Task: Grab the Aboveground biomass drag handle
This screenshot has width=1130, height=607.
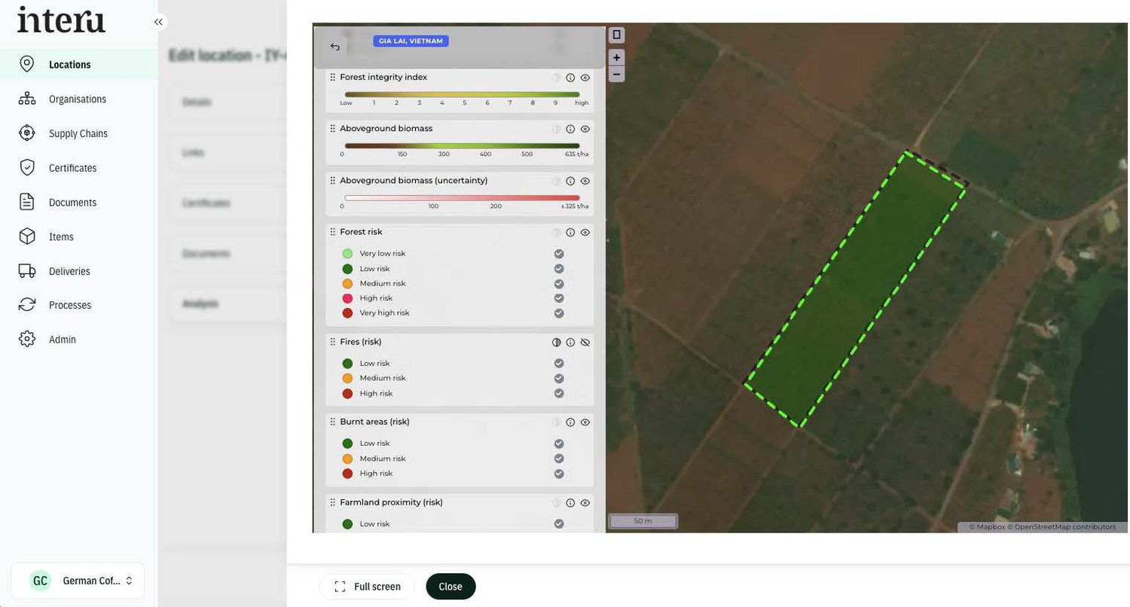Action: 333,129
